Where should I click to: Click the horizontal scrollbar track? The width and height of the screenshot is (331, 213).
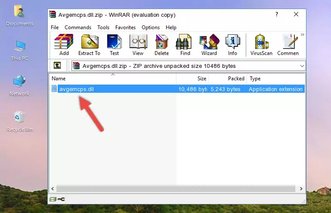[x=176, y=189]
